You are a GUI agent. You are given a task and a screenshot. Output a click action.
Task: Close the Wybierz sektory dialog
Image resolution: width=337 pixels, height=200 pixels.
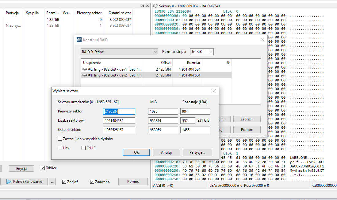click(x=214, y=91)
